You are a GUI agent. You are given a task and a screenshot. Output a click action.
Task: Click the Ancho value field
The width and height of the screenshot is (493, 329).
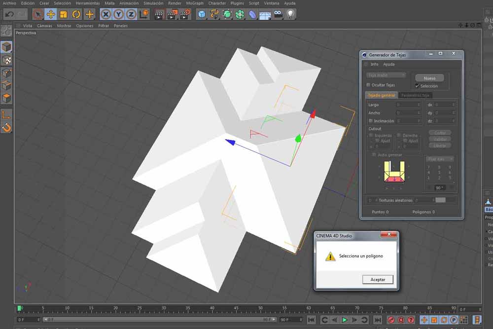point(408,113)
